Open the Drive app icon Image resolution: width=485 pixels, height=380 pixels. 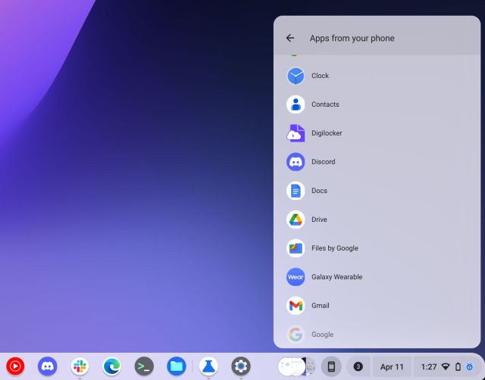coord(296,220)
